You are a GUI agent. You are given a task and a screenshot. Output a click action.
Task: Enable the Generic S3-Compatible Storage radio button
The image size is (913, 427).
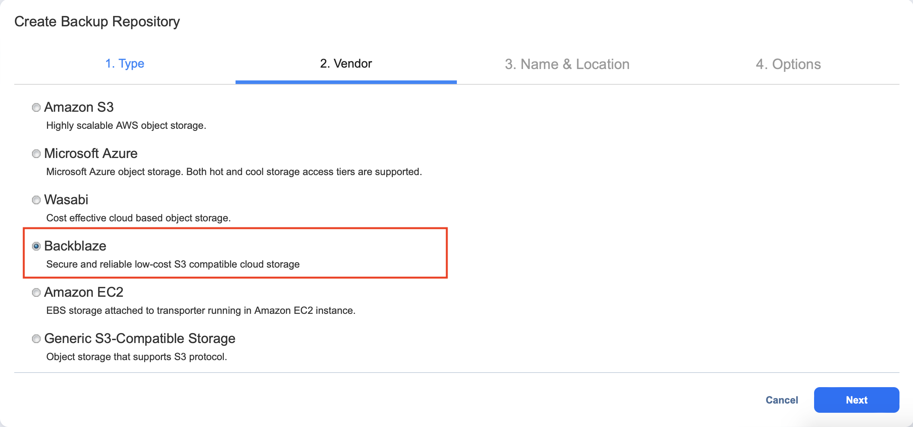pos(36,338)
